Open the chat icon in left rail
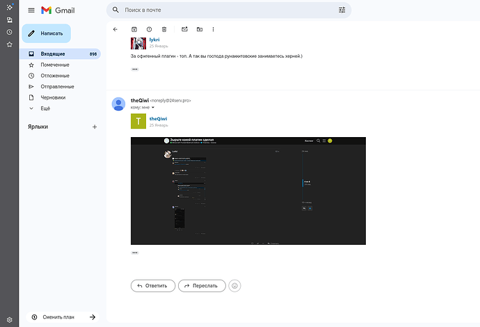 point(10,20)
